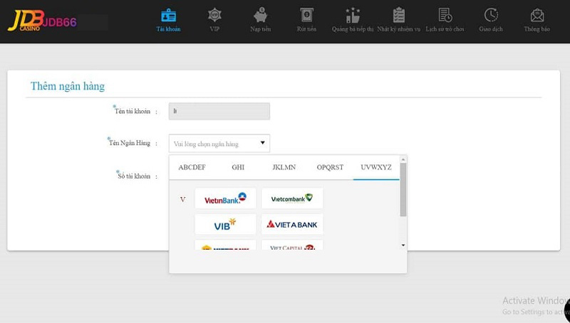Open the Tài khoản account icon
Screen dimensions: 570x323
168,16
